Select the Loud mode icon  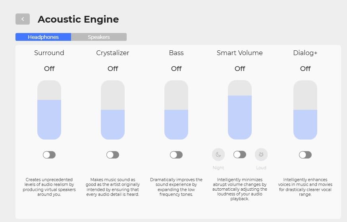click(x=261, y=155)
